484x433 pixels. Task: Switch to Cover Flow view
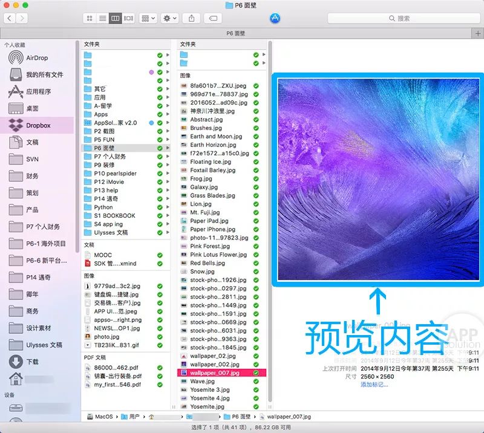pyautogui.click(x=129, y=18)
